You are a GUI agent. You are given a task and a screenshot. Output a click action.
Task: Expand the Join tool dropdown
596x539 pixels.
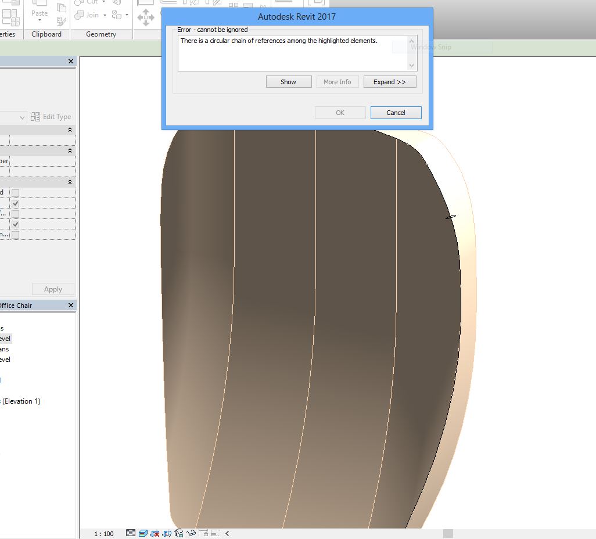click(x=105, y=15)
